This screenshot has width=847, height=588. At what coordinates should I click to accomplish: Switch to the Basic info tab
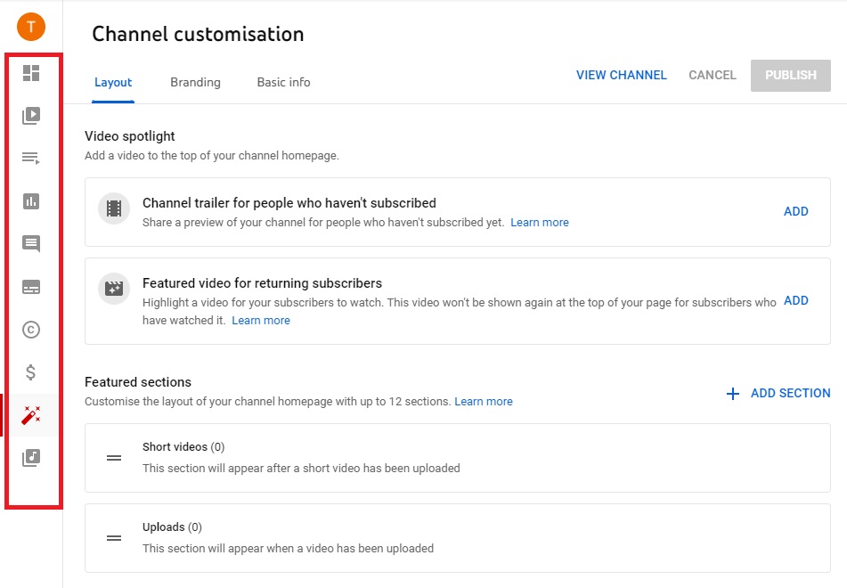(283, 82)
